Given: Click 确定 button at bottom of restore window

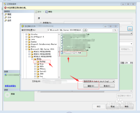Looking at the screenshot, I should coord(99,107).
